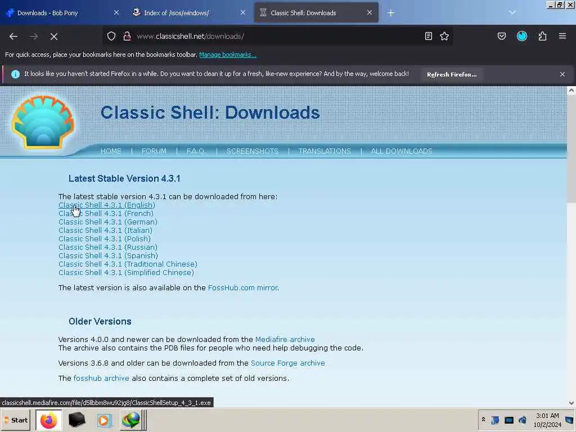Bookmark this page with the star
The width and height of the screenshot is (576, 432).
click(444, 36)
